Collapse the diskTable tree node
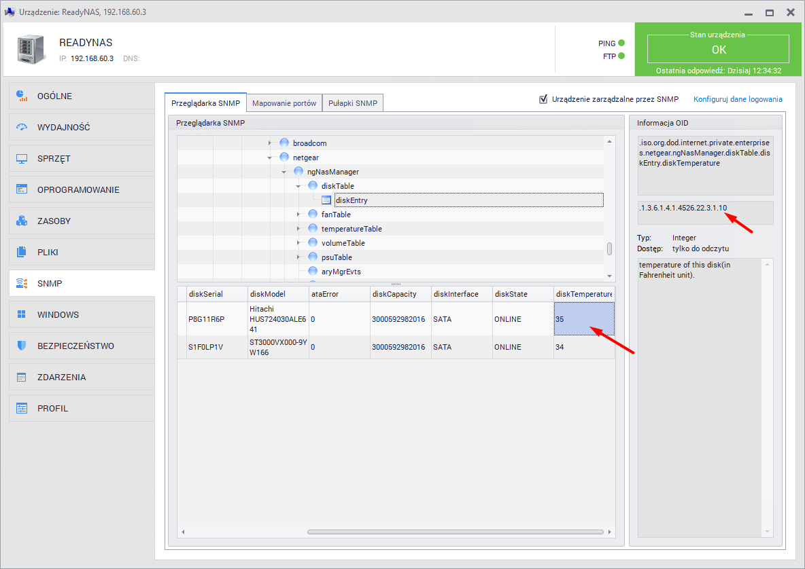The width and height of the screenshot is (805, 569). pos(298,186)
